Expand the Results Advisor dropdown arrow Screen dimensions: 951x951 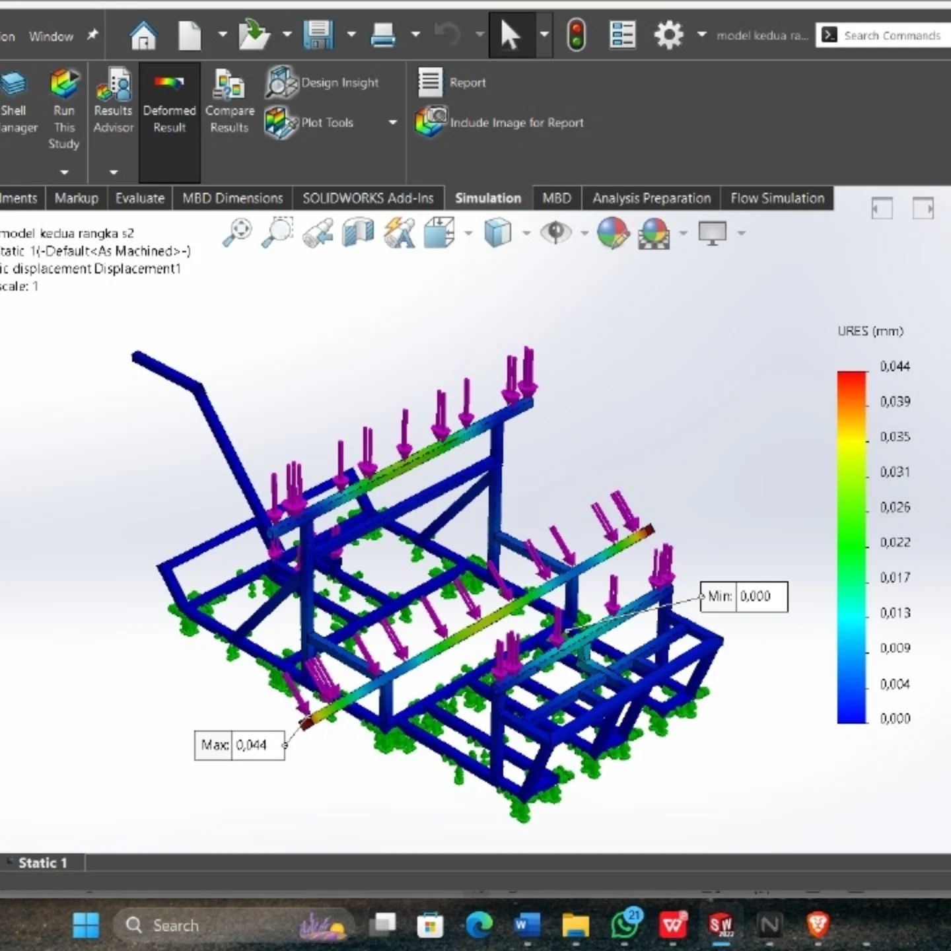click(114, 172)
